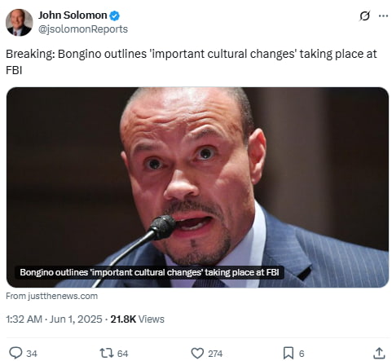The width and height of the screenshot is (392, 361).
Task: Click the tweet text about Bongino
Action: pos(192,62)
